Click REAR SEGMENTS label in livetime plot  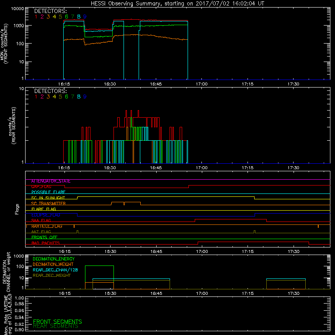tap(56, 326)
